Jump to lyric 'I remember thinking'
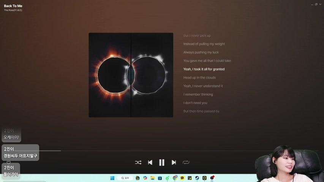Image resolution: width=324 pixels, height=182 pixels. 198,94
